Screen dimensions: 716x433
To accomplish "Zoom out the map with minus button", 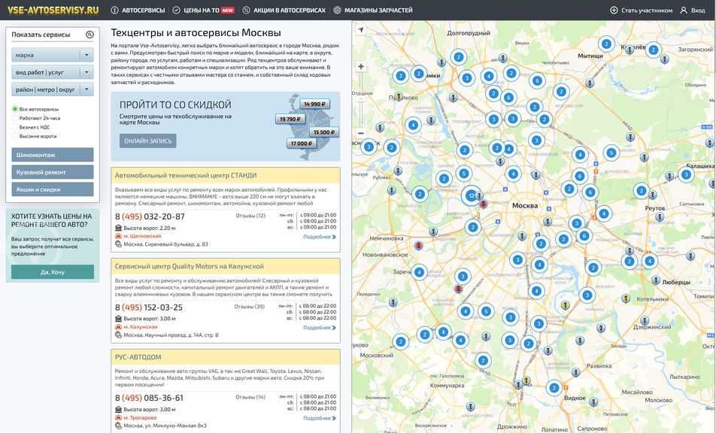I will point(361,133).
